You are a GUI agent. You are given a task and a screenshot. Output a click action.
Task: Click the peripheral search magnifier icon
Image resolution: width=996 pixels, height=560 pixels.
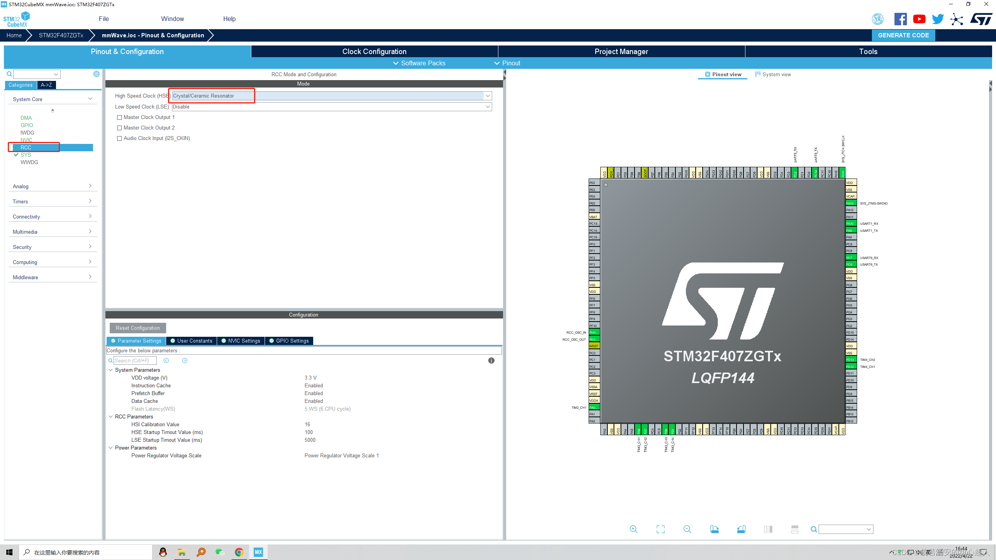tap(9, 74)
